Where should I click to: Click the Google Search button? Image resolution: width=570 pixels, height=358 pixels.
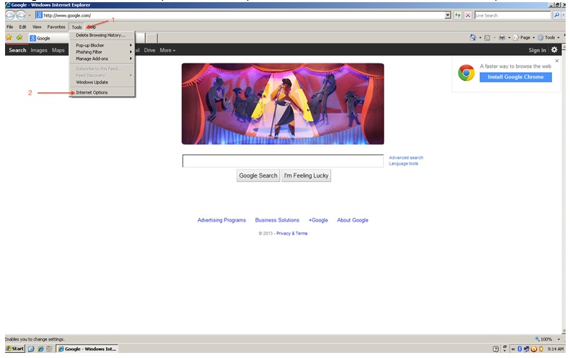point(258,175)
